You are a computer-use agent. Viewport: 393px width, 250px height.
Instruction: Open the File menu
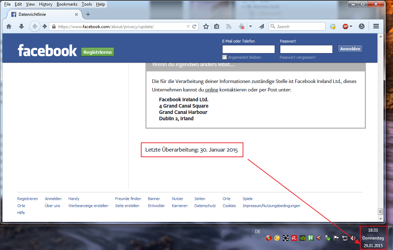7,4
